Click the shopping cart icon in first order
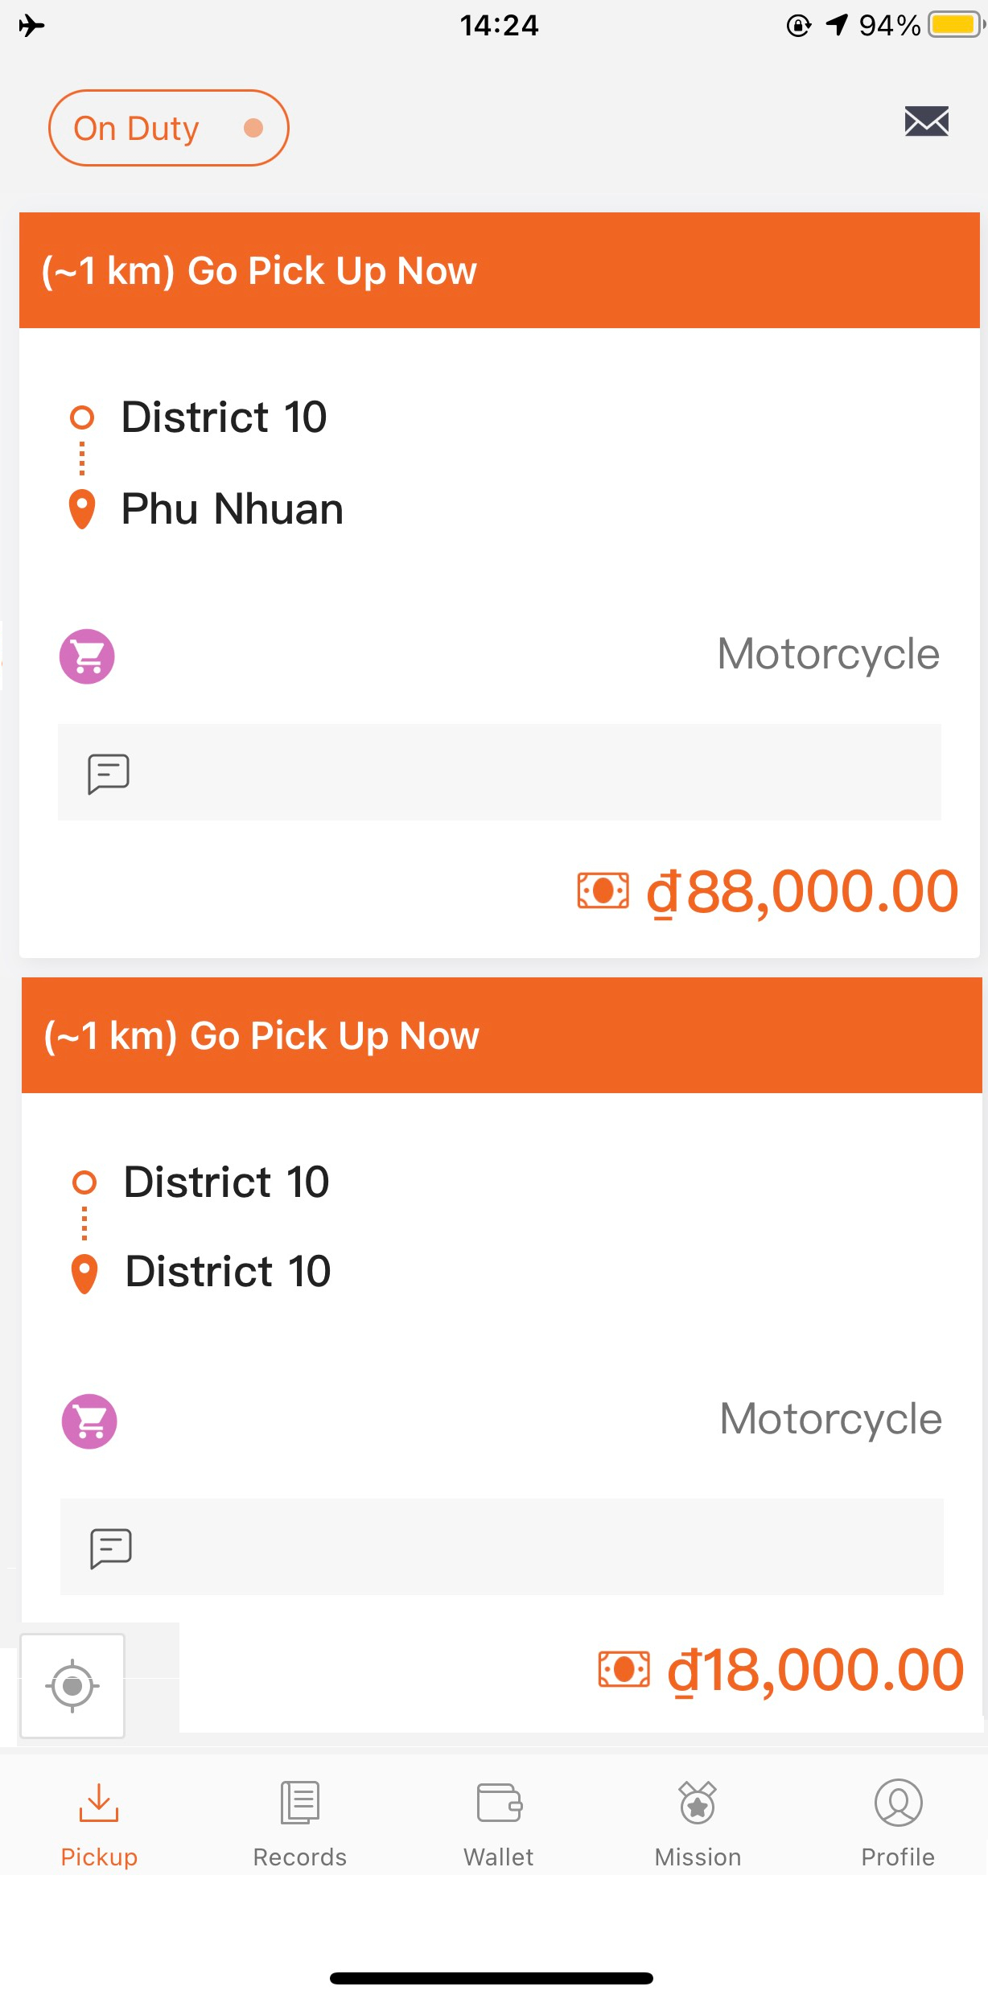 (87, 656)
